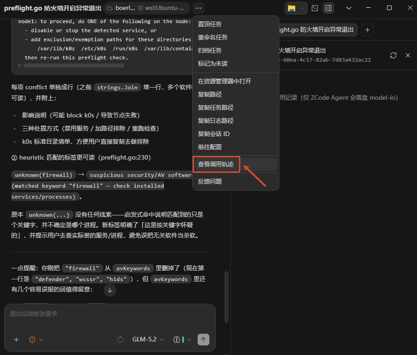
Task: Close the call trace side panel
Action: click(x=408, y=55)
